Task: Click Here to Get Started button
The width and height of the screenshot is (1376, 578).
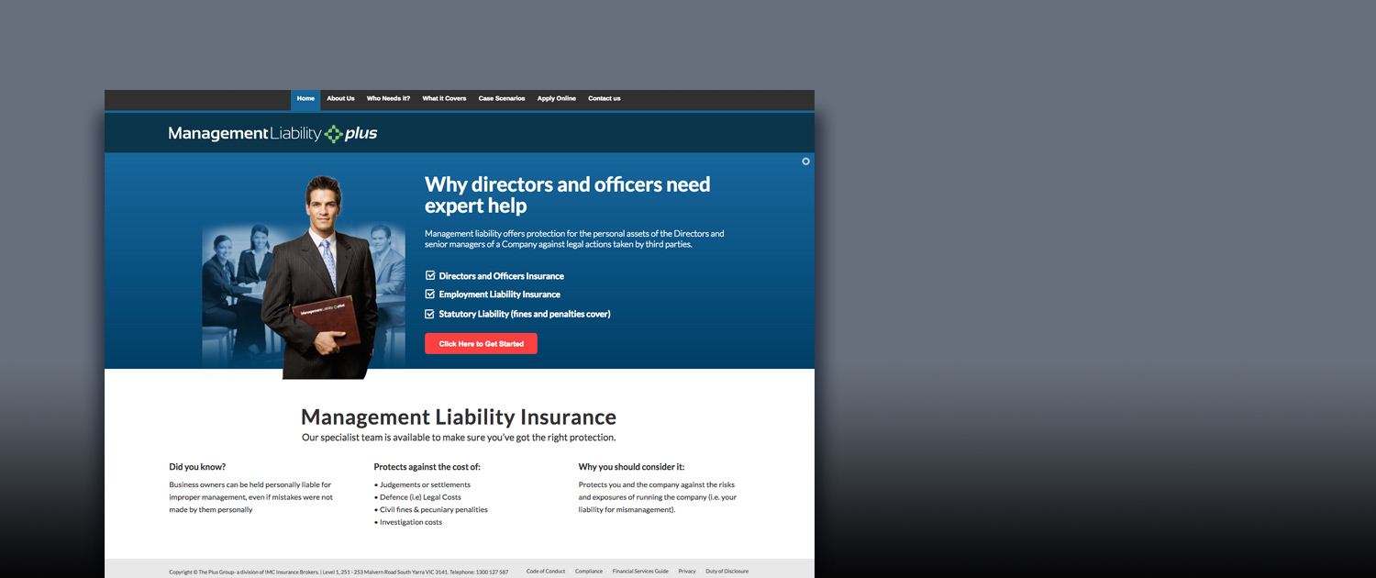Action: [x=481, y=344]
